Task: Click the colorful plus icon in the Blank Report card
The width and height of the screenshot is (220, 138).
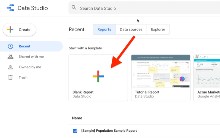Action: pyautogui.click(x=98, y=76)
